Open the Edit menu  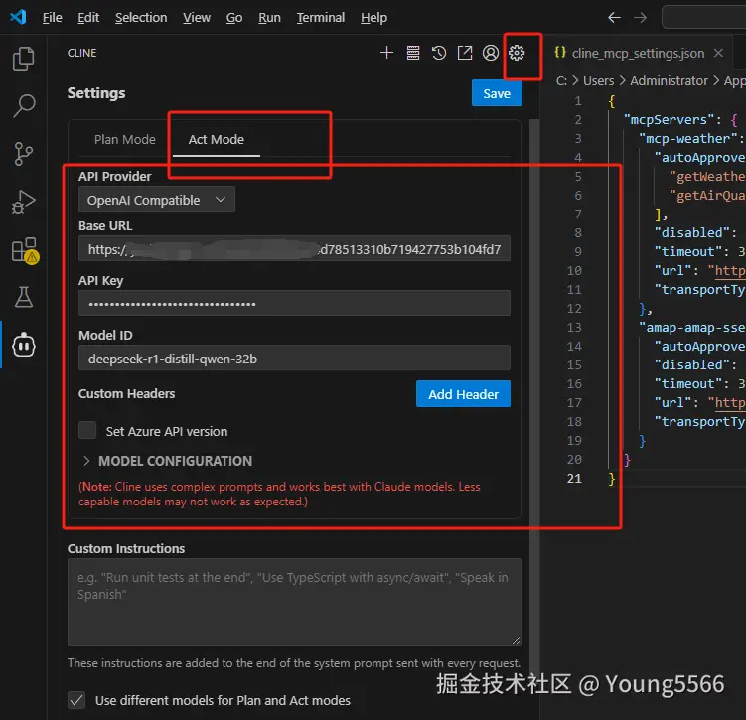pyautogui.click(x=88, y=18)
